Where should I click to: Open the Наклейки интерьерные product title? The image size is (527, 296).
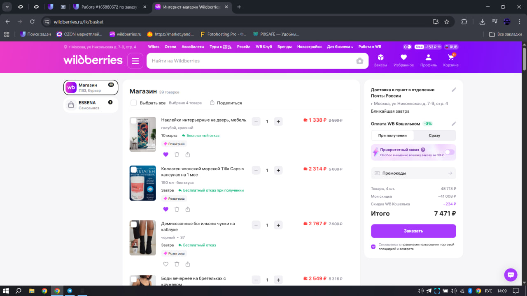(204, 120)
